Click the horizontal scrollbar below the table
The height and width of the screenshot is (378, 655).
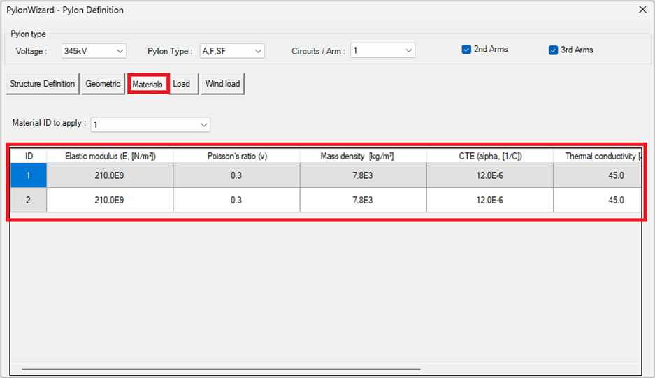pyautogui.click(x=221, y=369)
